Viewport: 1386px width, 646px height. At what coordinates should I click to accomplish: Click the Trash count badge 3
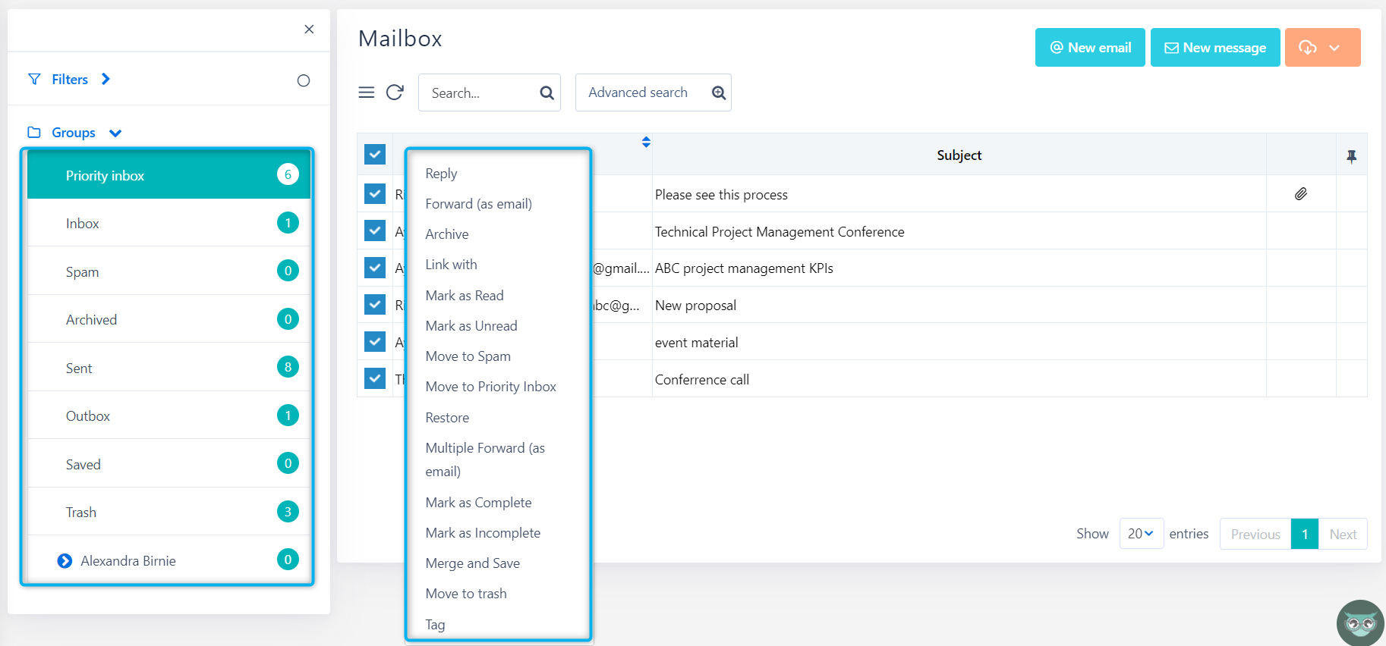click(x=288, y=512)
